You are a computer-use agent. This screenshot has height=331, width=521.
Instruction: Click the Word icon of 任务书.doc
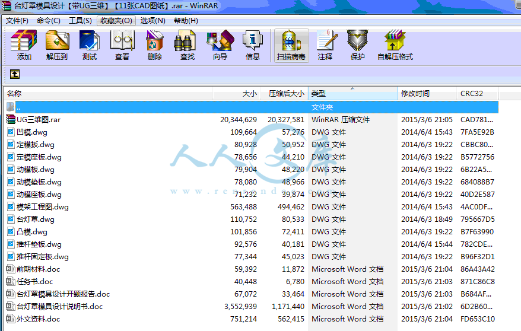[x=11, y=282]
